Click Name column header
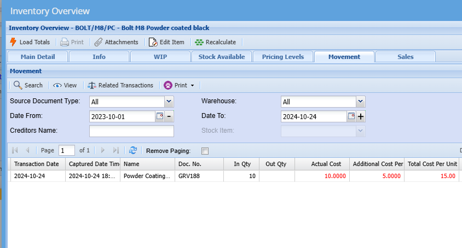 point(148,164)
